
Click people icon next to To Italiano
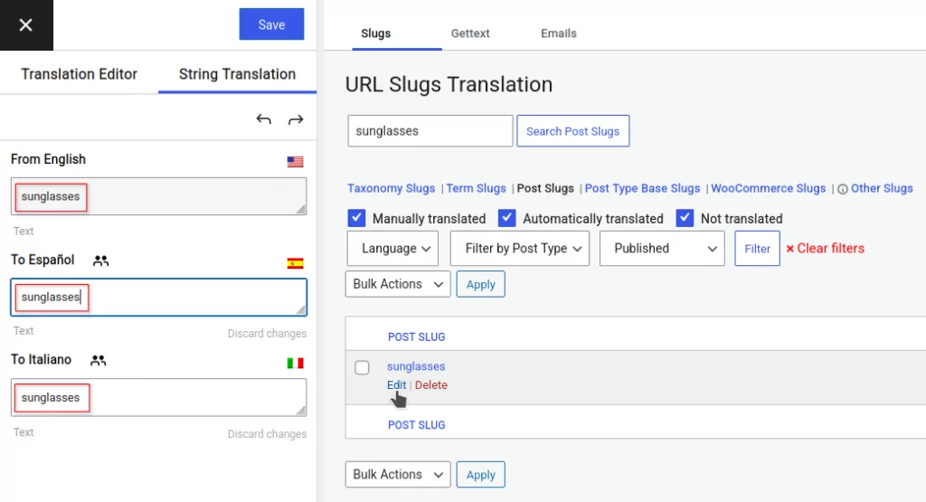98,360
